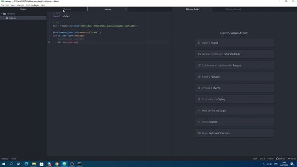This screenshot has width=297, height=167.
Task: Open the View menu
Action: [x=13, y=5]
